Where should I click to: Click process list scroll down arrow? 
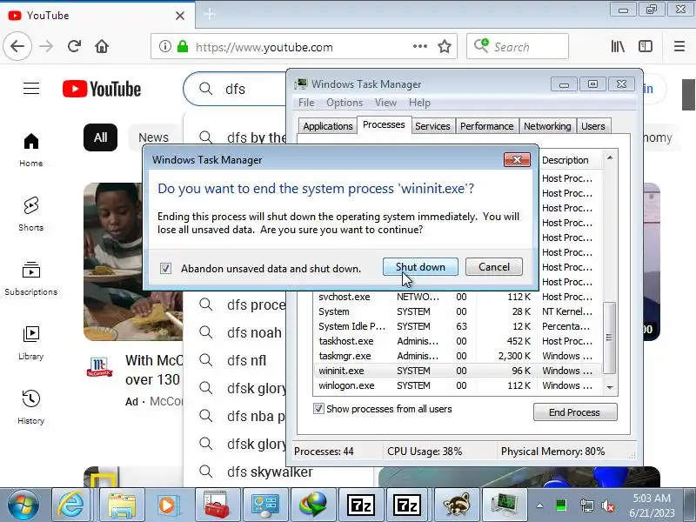pyautogui.click(x=610, y=388)
